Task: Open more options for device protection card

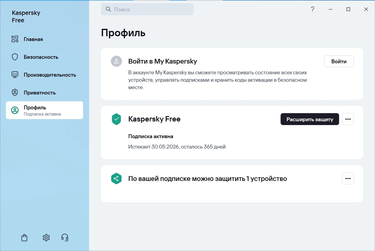Action: [x=348, y=178]
